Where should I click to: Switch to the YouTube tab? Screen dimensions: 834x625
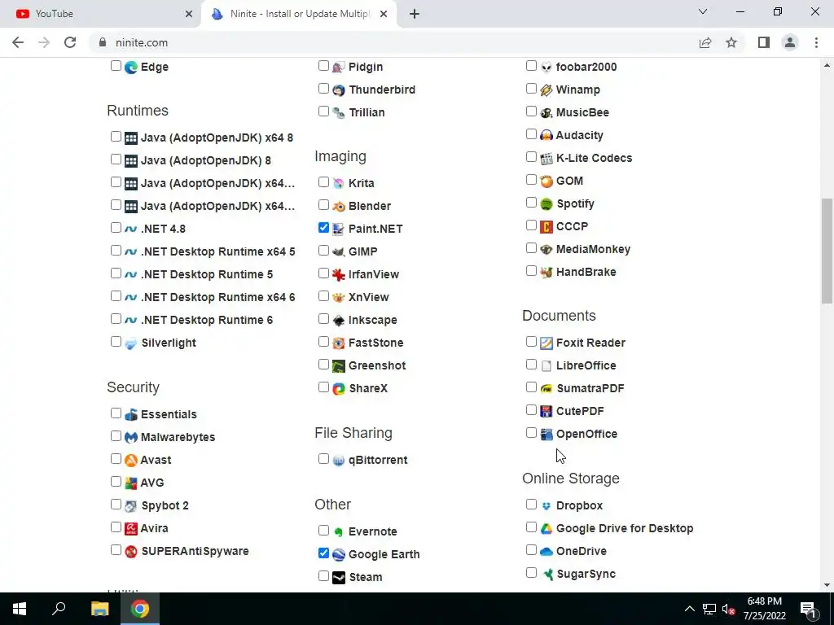pyautogui.click(x=101, y=14)
